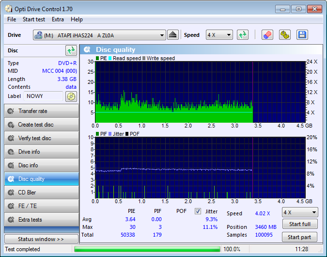The image size is (327, 257).
Task: Click MID value MCC 004 (000)
Action: (x=60, y=71)
